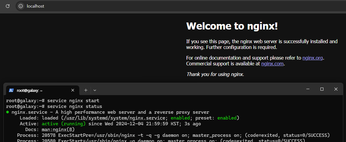
Task: Reload the localhost page
Action: pos(8,6)
